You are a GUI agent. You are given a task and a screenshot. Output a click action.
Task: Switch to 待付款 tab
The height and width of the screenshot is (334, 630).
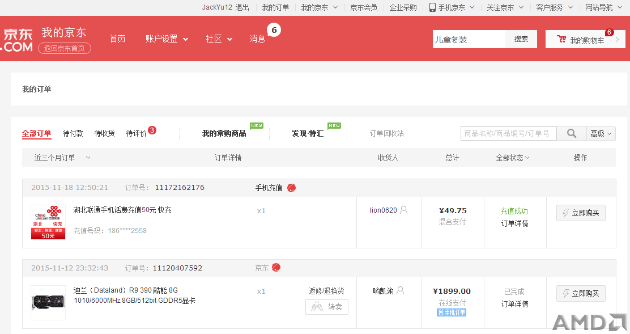pyautogui.click(x=73, y=133)
